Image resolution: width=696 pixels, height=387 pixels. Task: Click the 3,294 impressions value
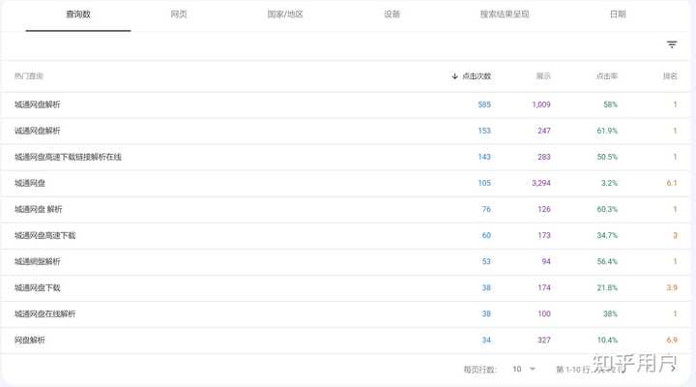point(541,183)
